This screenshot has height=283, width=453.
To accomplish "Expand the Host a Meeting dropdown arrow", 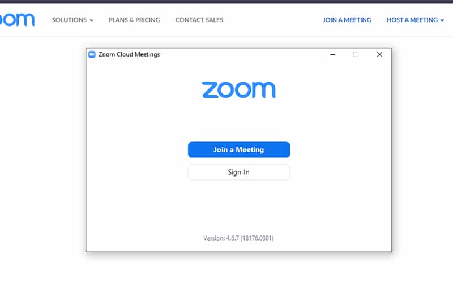I will [442, 20].
